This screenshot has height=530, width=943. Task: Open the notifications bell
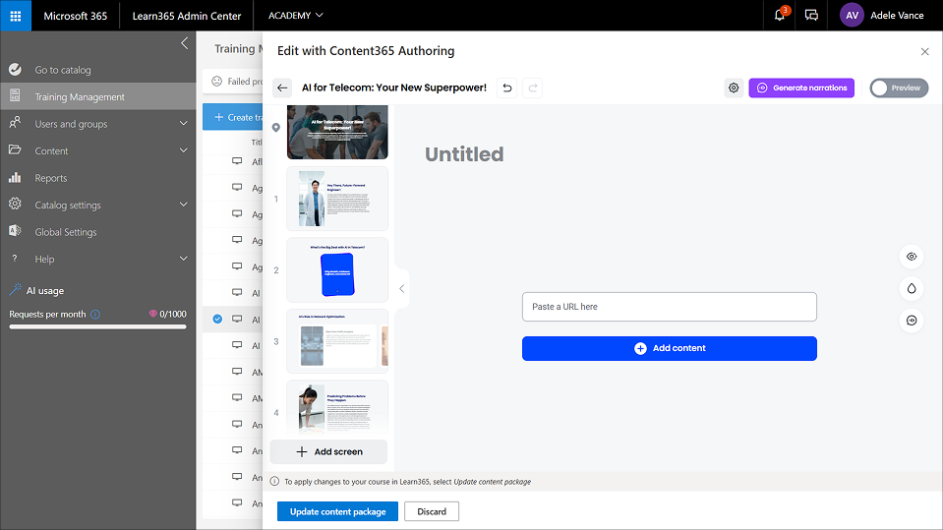coord(780,16)
